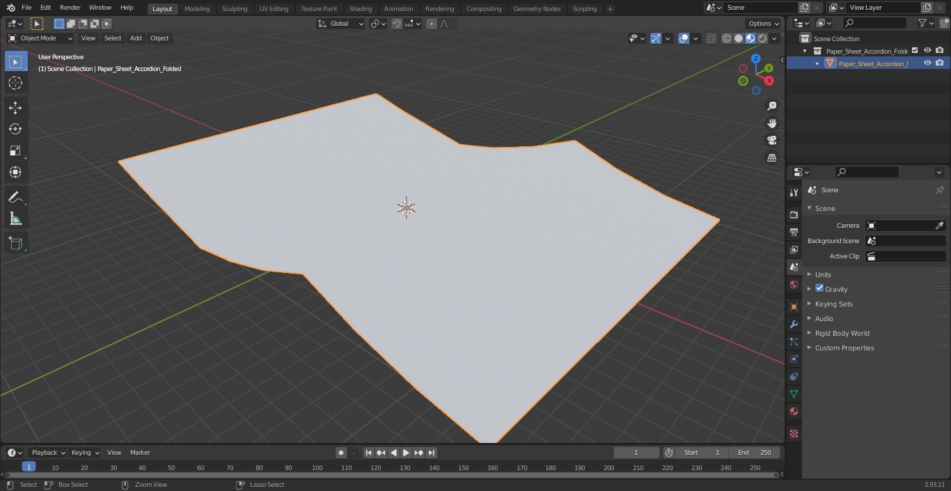
Task: Click the viewport zoom magnifier icon
Action: coord(771,106)
